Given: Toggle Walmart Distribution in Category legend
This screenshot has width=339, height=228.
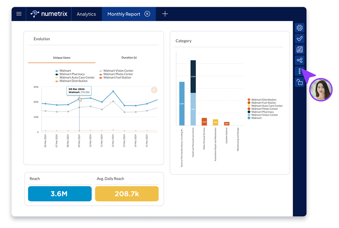Looking at the screenshot, I should pyautogui.click(x=262, y=100).
